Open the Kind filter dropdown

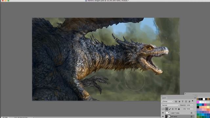[x=168, y=102]
